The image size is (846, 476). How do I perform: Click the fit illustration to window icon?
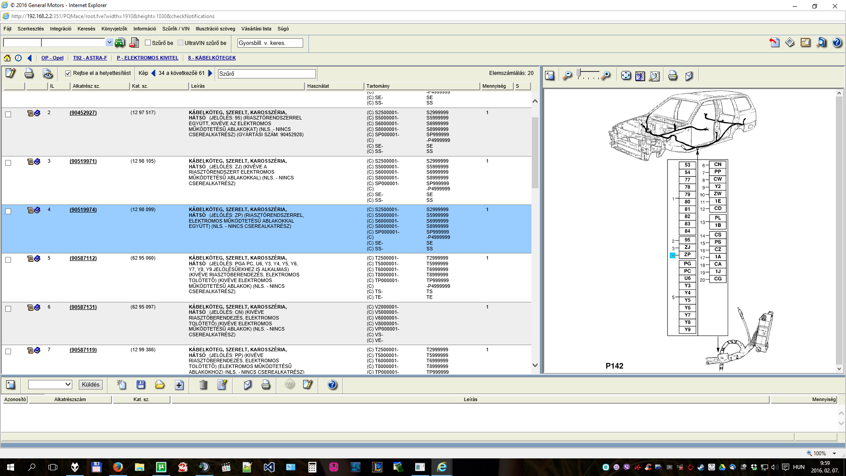click(626, 76)
